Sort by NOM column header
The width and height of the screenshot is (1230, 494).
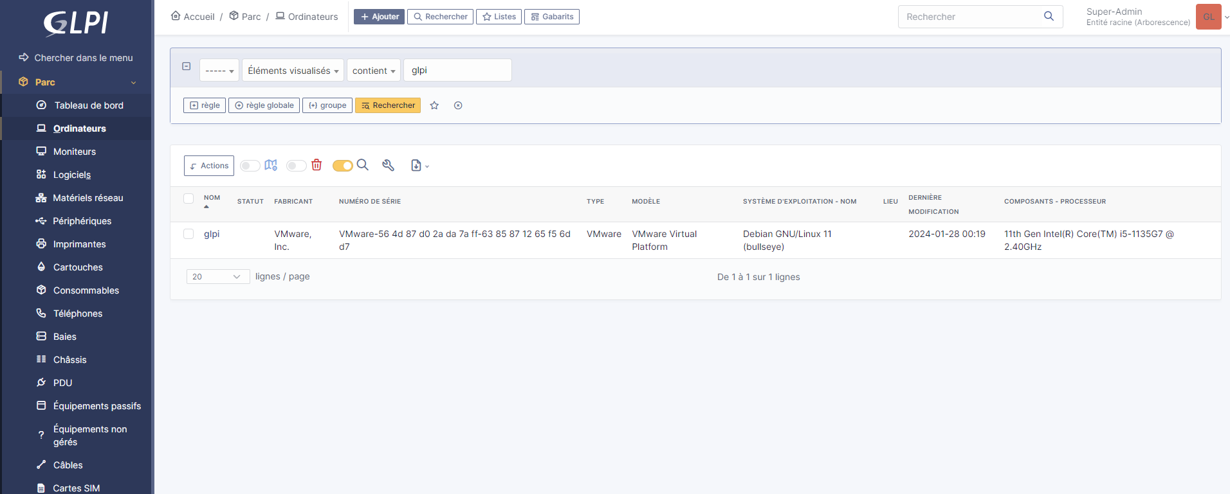[212, 198]
